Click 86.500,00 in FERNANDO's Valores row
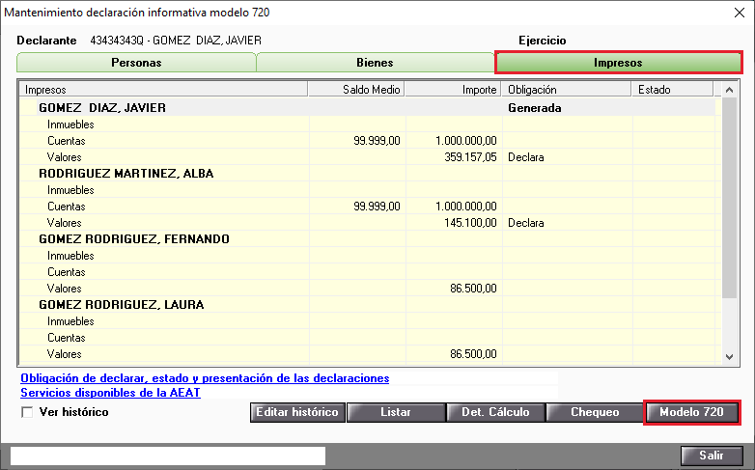 click(x=473, y=288)
